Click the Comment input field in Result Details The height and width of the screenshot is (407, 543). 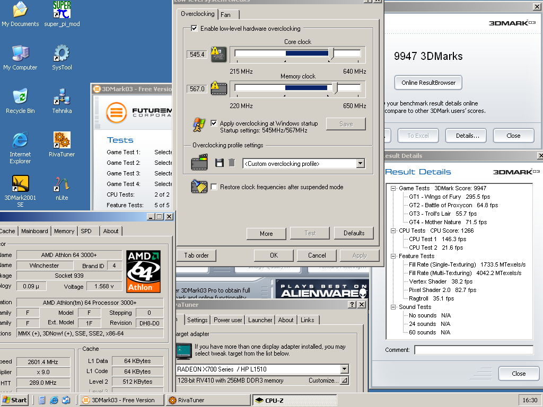[474, 350]
